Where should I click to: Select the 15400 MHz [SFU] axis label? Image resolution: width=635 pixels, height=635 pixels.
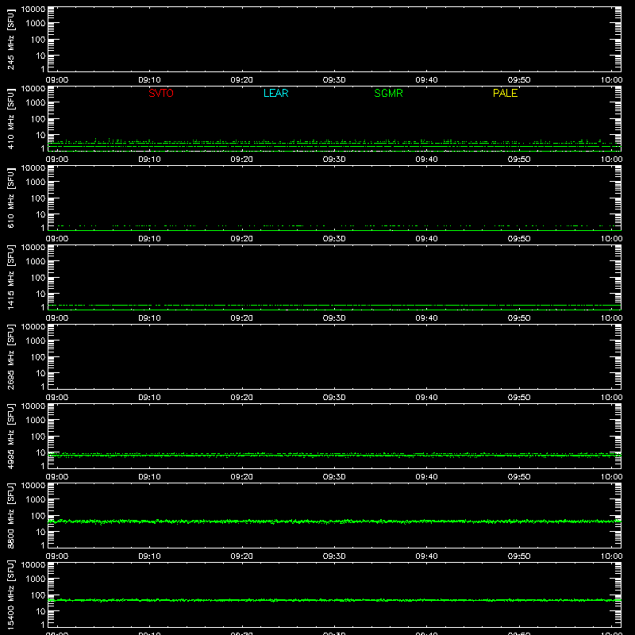coord(10,595)
